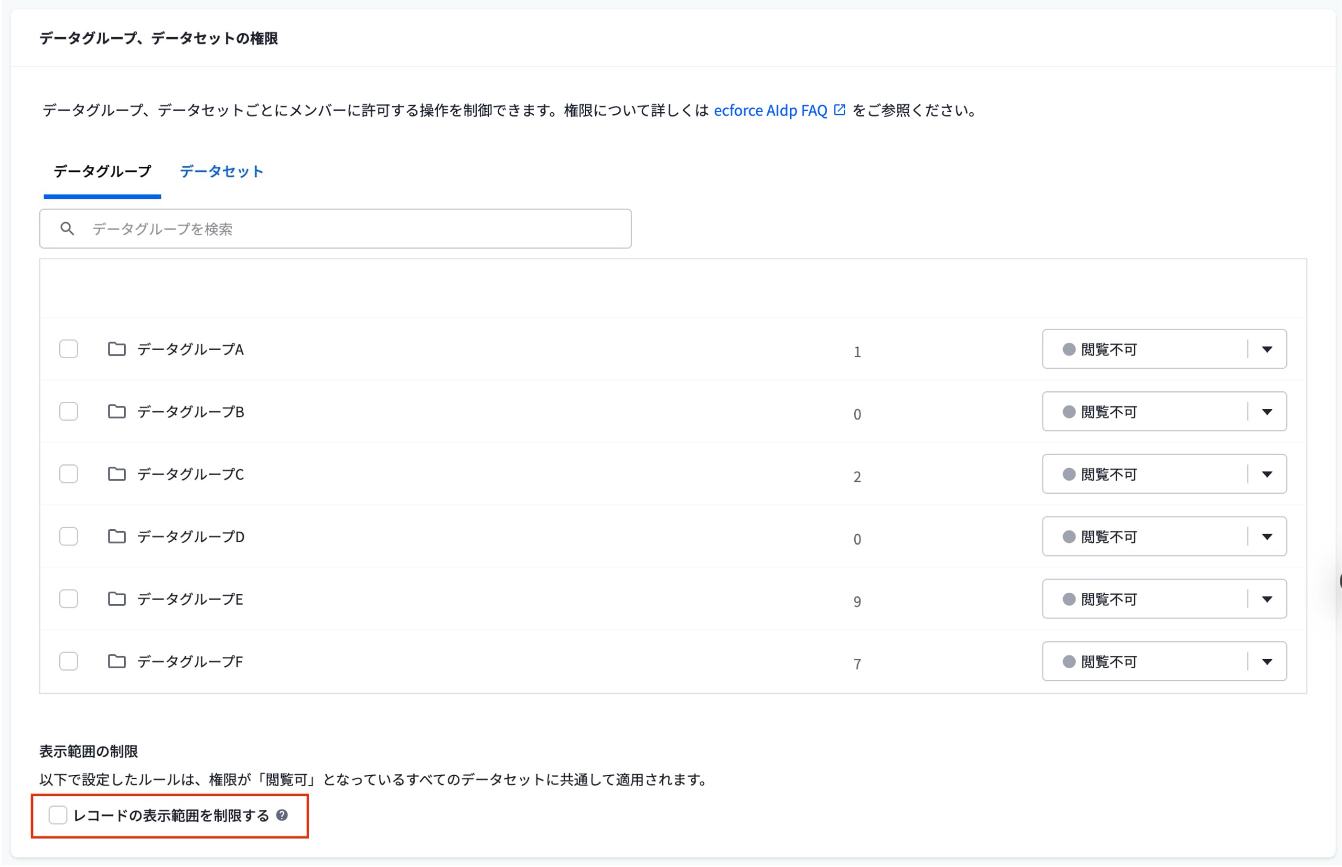The image size is (1342, 867).
Task: Check the box for データグループF
Action: click(69, 662)
